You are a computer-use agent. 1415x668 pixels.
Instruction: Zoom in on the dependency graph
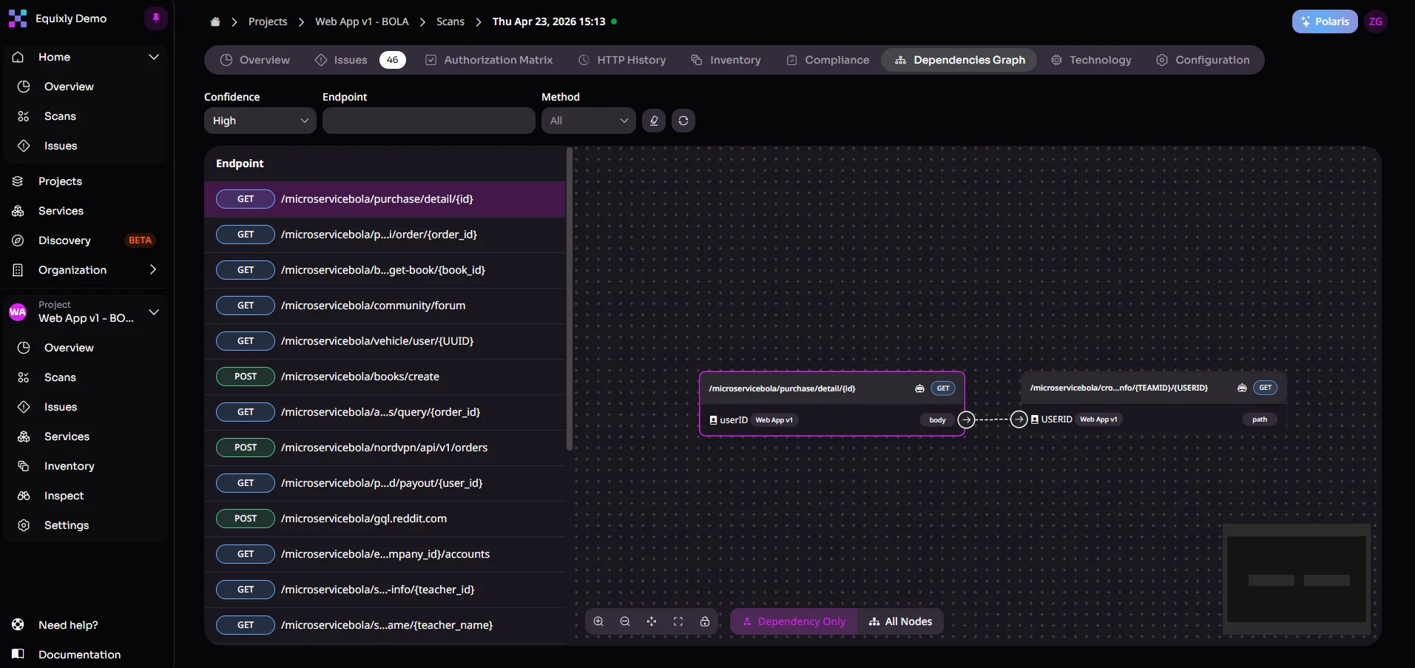click(598, 621)
